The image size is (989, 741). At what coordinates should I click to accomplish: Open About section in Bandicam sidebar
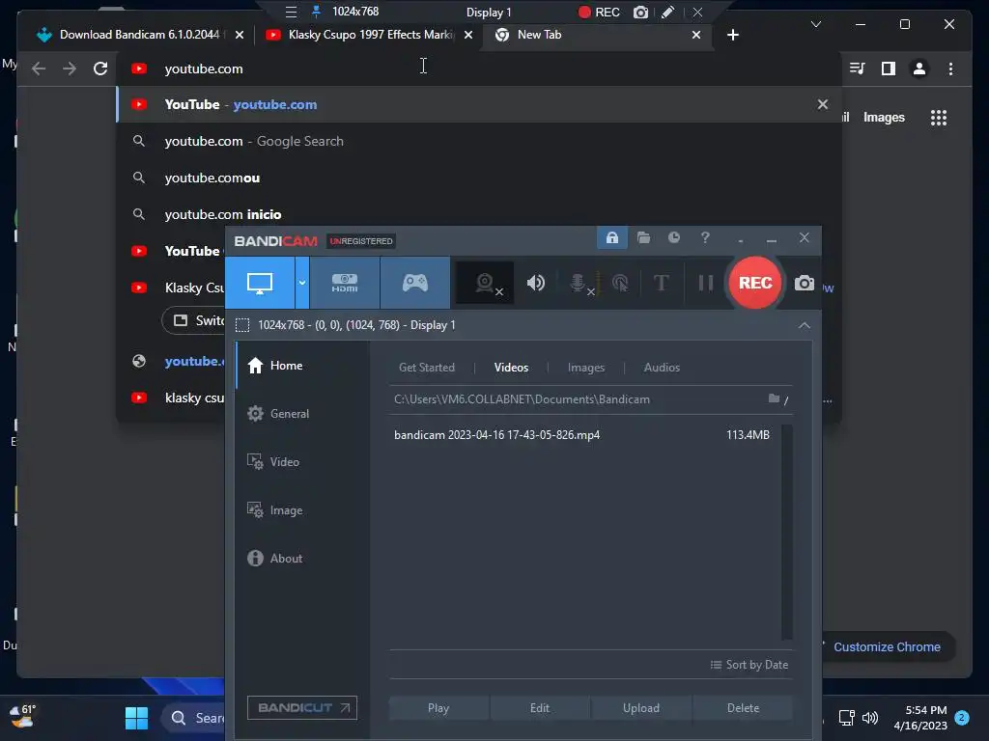[x=302, y=559]
